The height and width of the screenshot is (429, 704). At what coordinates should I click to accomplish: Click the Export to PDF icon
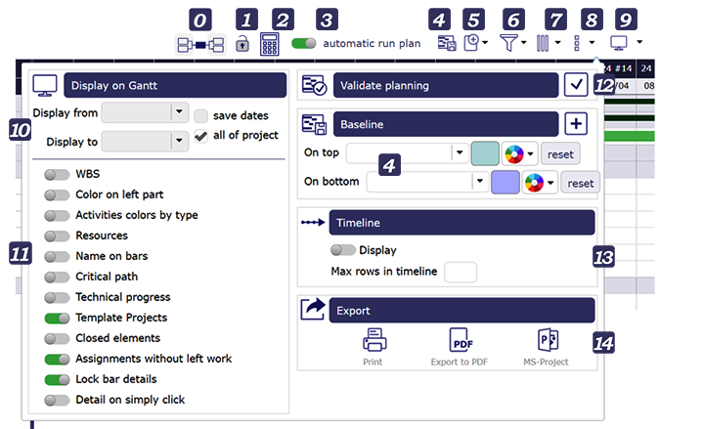tap(461, 340)
